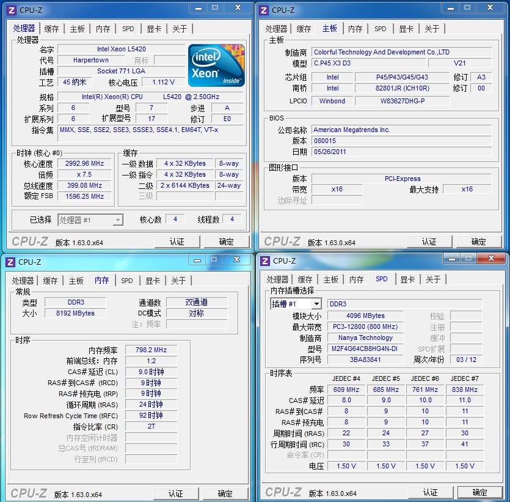Click BIOS vendor American Megatrends Inc.
This screenshot has width=510, height=502.
click(402, 130)
